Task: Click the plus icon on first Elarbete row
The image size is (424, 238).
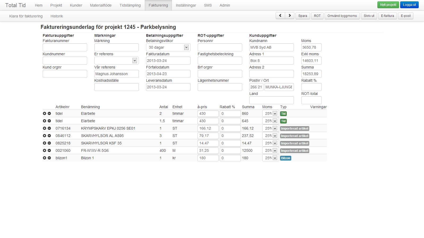Action: tap(45, 113)
